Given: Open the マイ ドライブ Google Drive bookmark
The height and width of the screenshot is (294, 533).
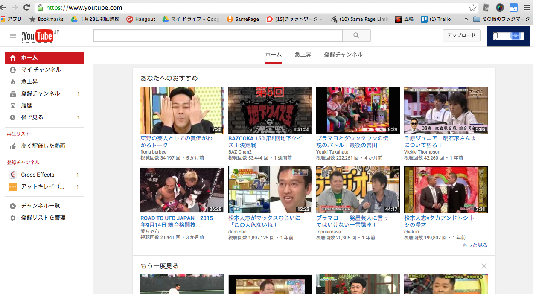Looking at the screenshot, I should pyautogui.click(x=191, y=19).
